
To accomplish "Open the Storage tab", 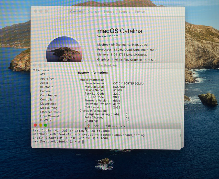I will [x=109, y=12].
